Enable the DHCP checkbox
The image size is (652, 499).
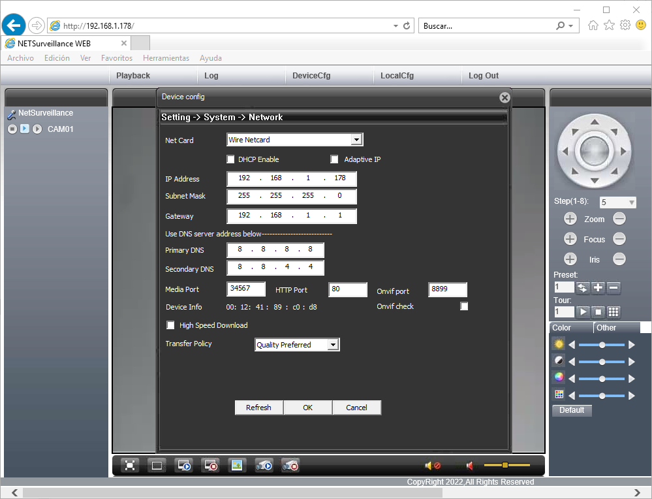point(230,159)
